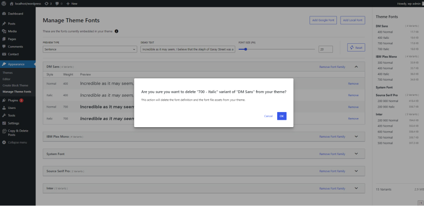Open updates icon showing 3
Image resolution: width=424 pixels, height=206 pixels.
(47, 4)
